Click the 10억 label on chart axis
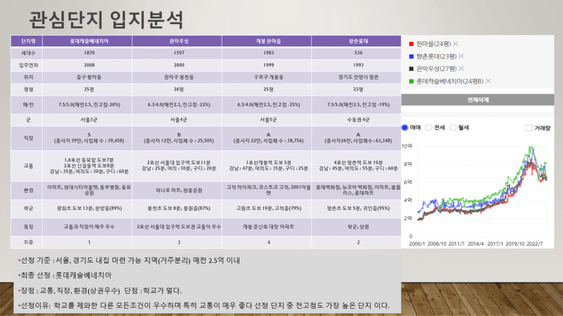Screen dimensions: 563x316 click(407, 146)
